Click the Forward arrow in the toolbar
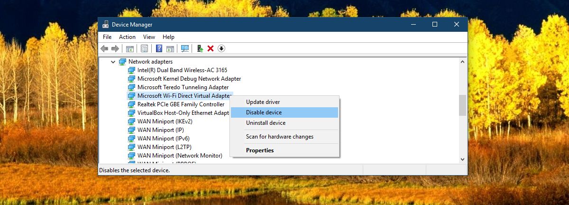 [115, 48]
